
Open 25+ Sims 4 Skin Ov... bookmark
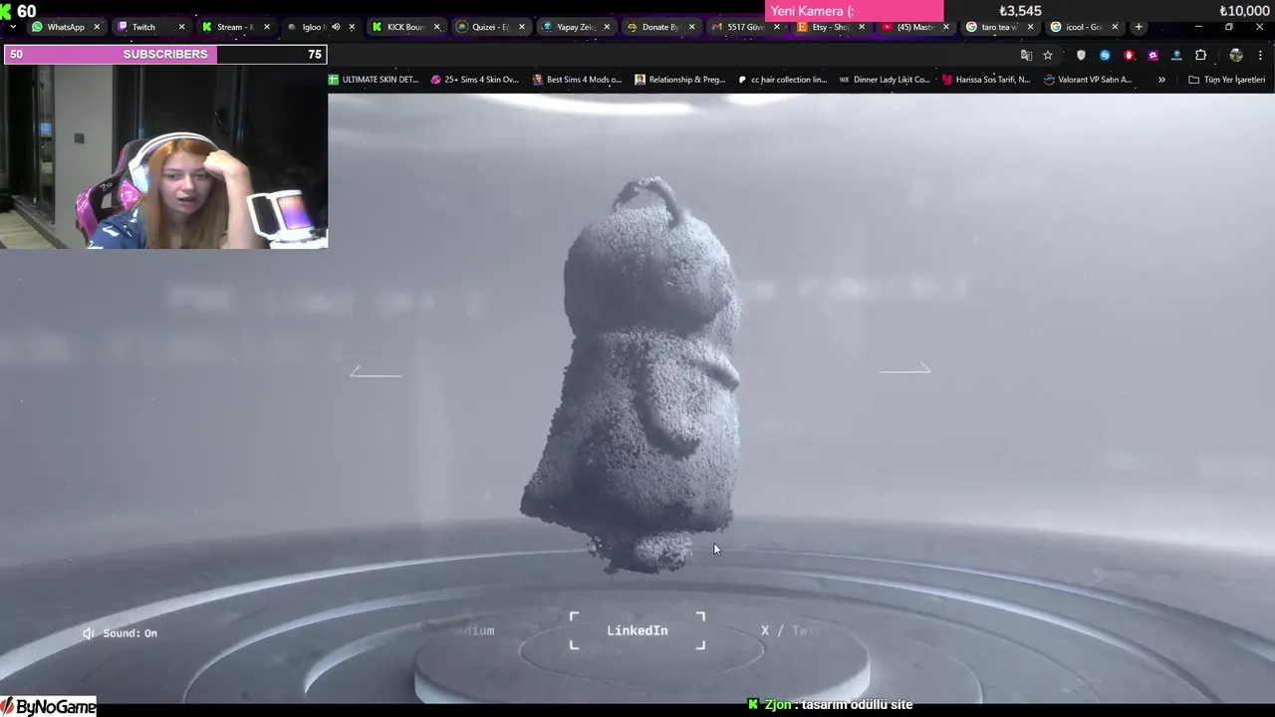(475, 80)
